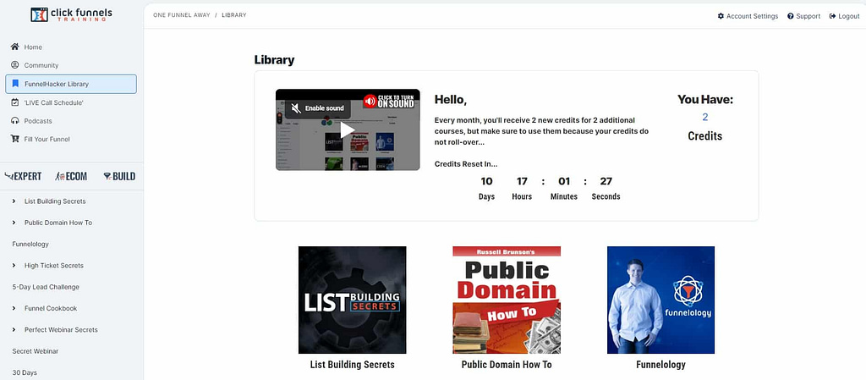The width and height of the screenshot is (866, 380).
Task: Click the Account Settings gear icon
Action: (x=721, y=16)
